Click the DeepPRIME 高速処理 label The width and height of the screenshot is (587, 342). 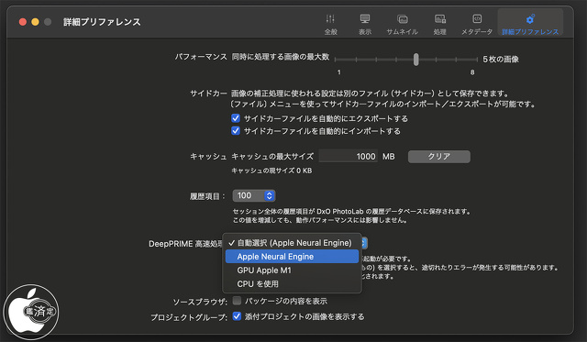185,244
